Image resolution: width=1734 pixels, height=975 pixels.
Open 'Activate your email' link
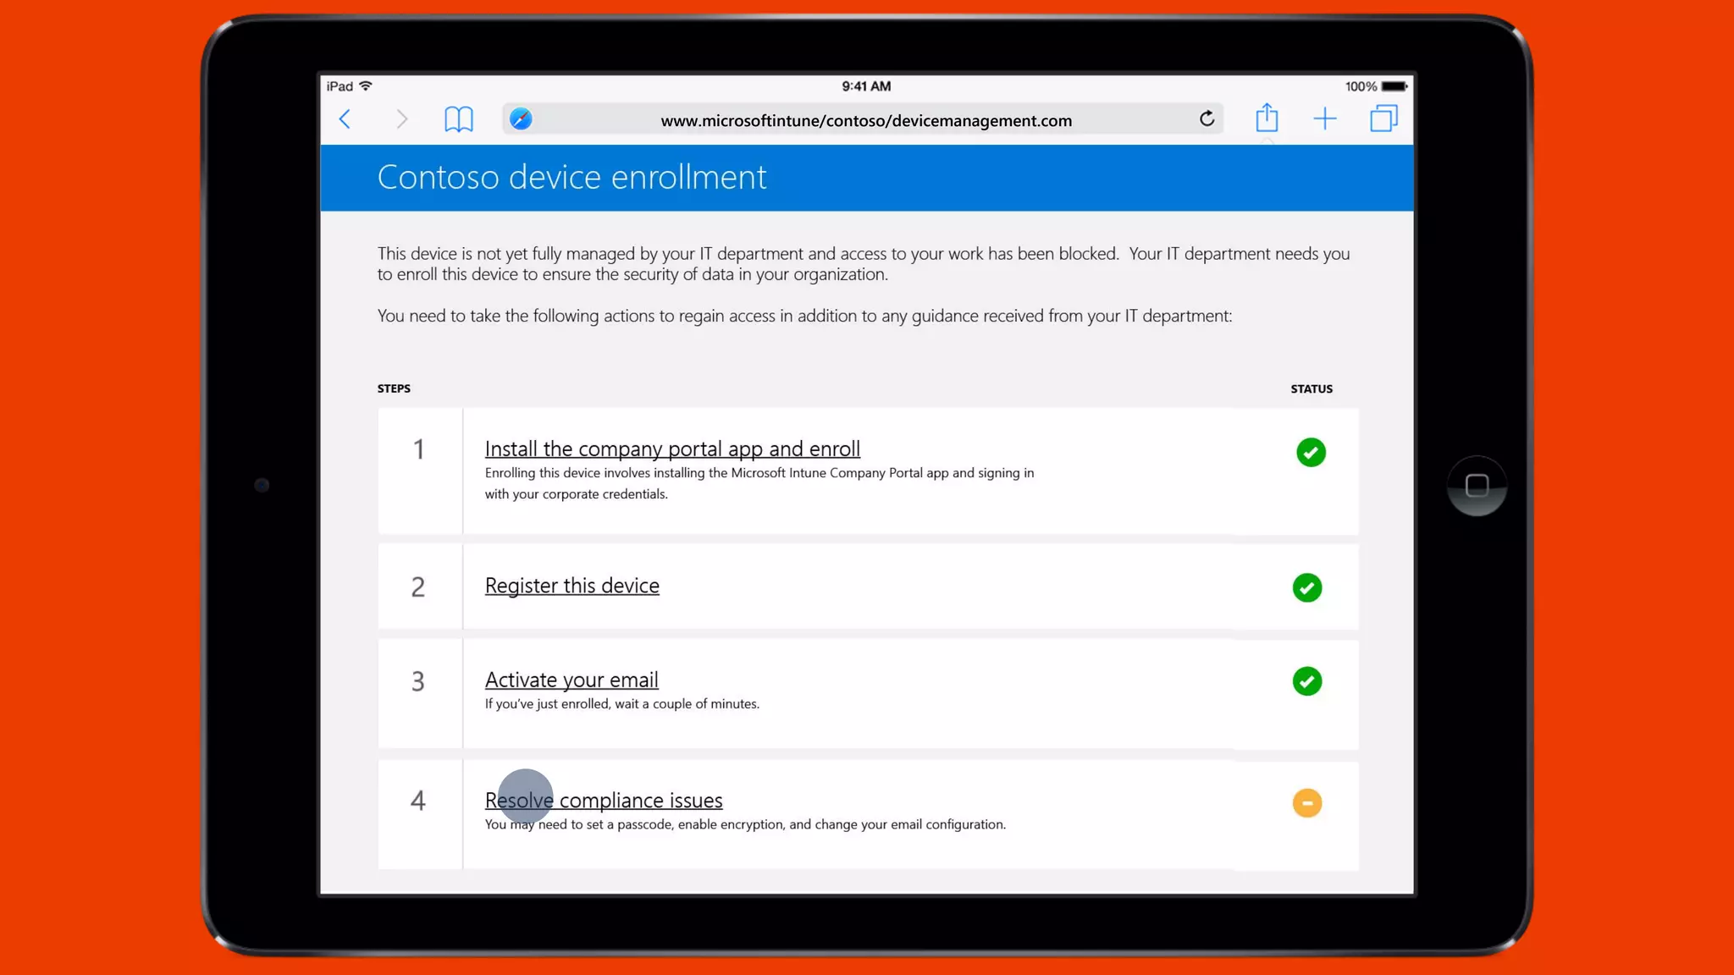[572, 680]
